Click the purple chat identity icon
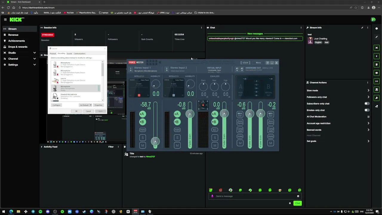 pyautogui.click(x=212, y=196)
